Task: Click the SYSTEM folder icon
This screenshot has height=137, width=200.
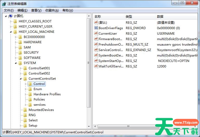Action: click(x=20, y=63)
